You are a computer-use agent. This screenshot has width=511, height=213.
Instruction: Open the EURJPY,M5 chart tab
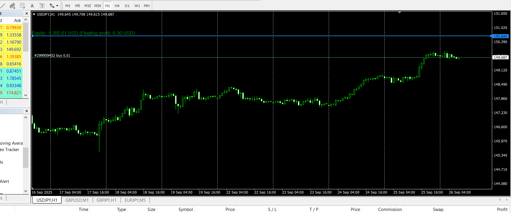click(135, 200)
